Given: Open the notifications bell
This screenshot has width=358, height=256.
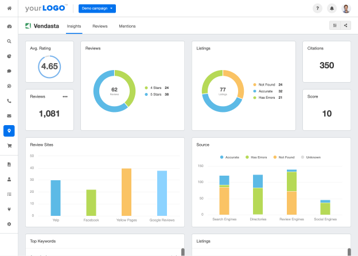Looking at the screenshot, I should (332, 9).
